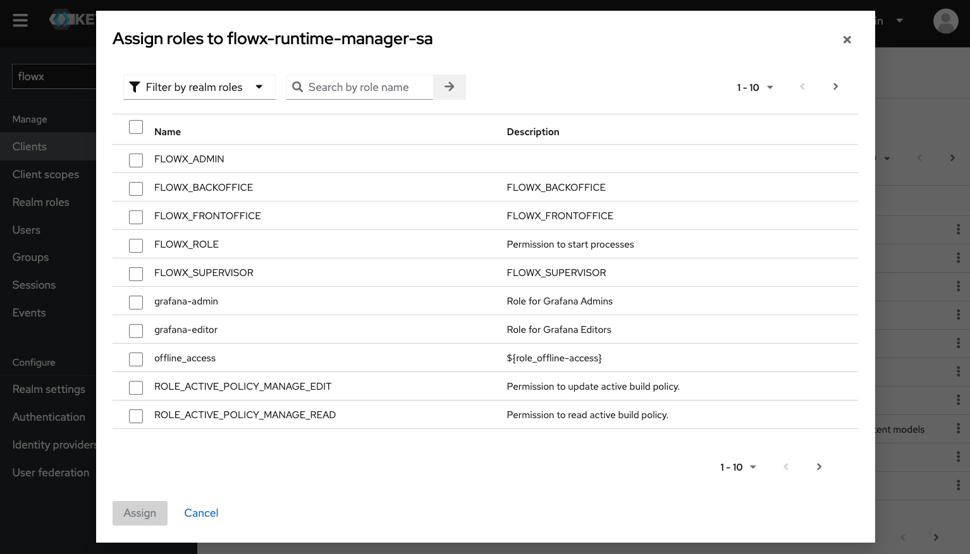Open Realm settings in sidebar
970x554 pixels.
(x=48, y=389)
